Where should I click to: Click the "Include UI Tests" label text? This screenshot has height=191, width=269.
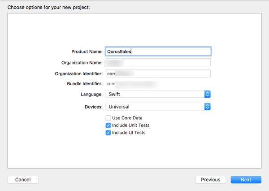pos(129,133)
